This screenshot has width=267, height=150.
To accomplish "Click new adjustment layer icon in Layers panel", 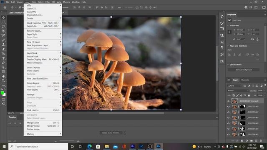I will [247, 141].
